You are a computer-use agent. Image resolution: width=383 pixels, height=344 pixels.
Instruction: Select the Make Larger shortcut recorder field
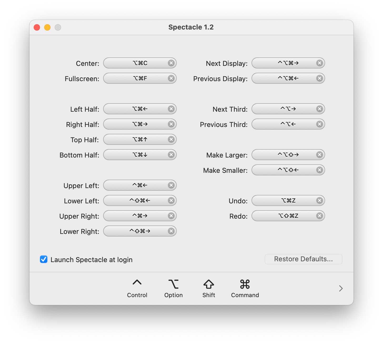coord(288,155)
